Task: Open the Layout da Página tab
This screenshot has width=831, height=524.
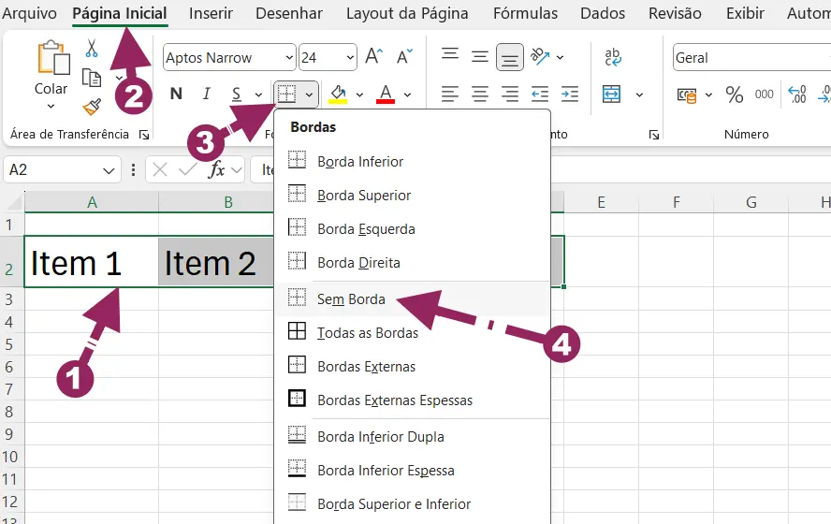Action: point(407,13)
